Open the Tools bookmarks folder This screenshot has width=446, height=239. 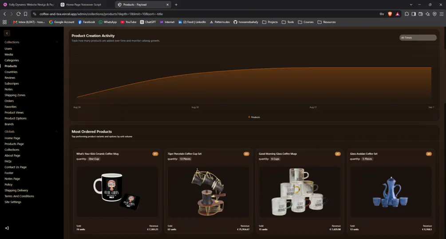288,22
